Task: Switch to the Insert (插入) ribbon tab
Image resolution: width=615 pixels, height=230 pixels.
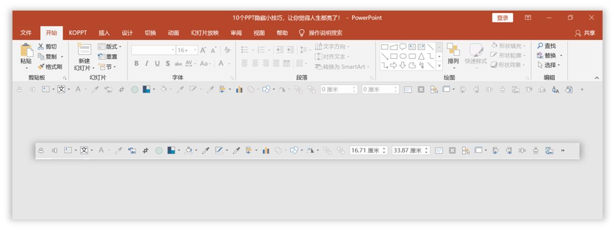Action: [x=104, y=33]
